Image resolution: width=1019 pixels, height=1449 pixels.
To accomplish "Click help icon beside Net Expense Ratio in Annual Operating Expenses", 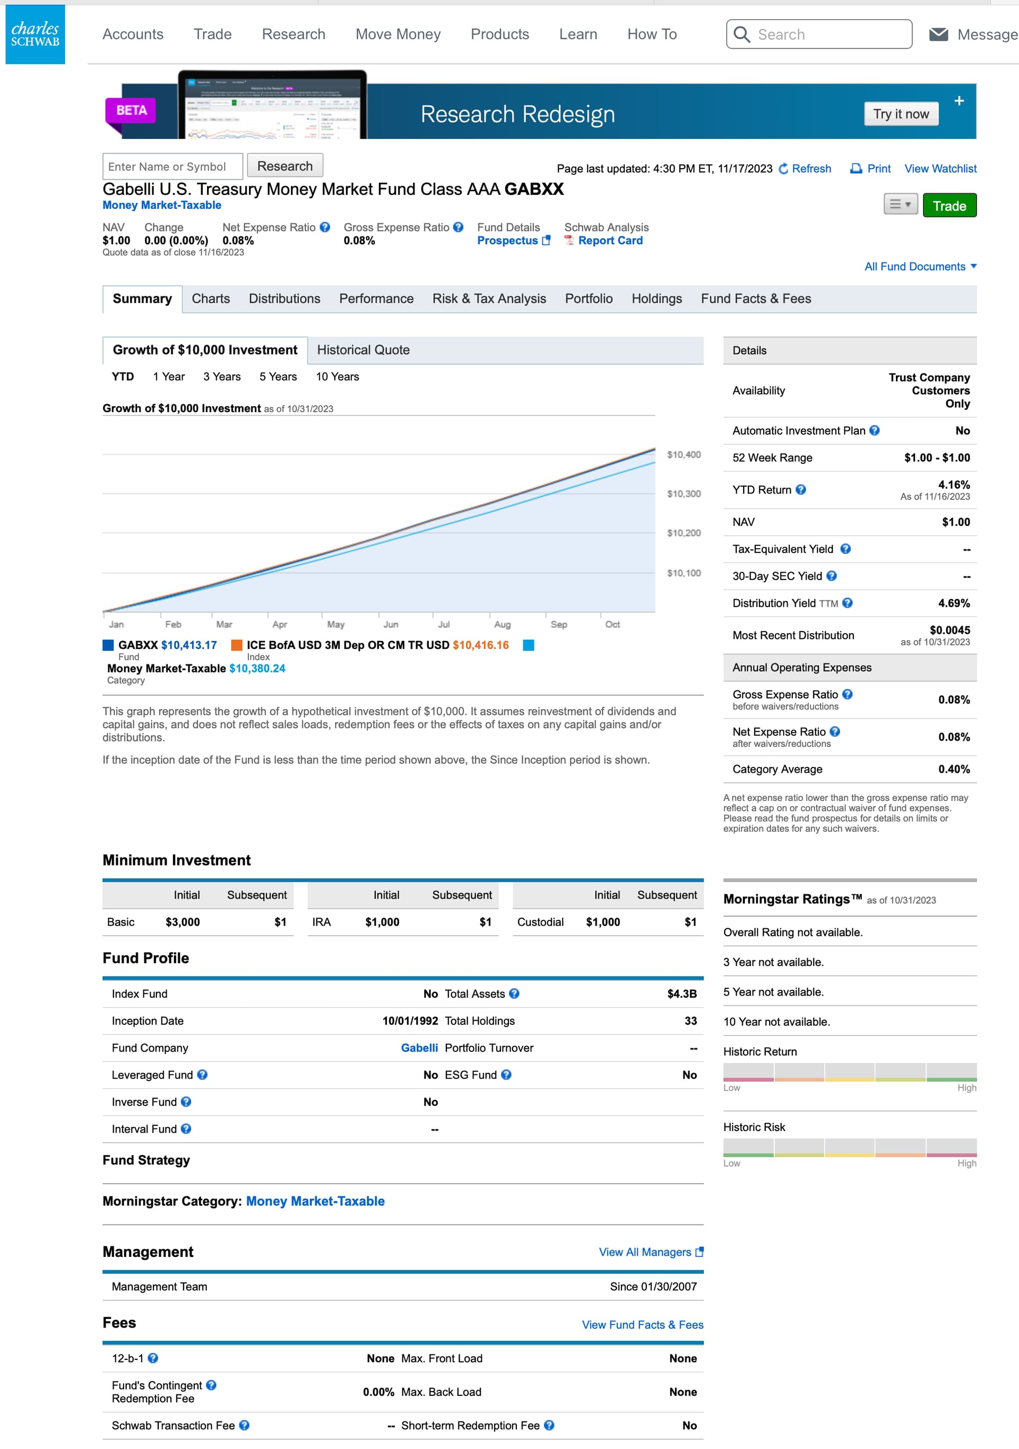I will click(x=835, y=731).
